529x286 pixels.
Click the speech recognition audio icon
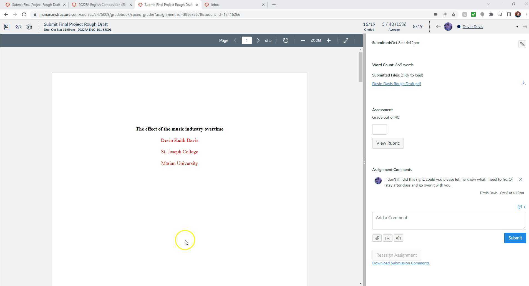[398, 238]
